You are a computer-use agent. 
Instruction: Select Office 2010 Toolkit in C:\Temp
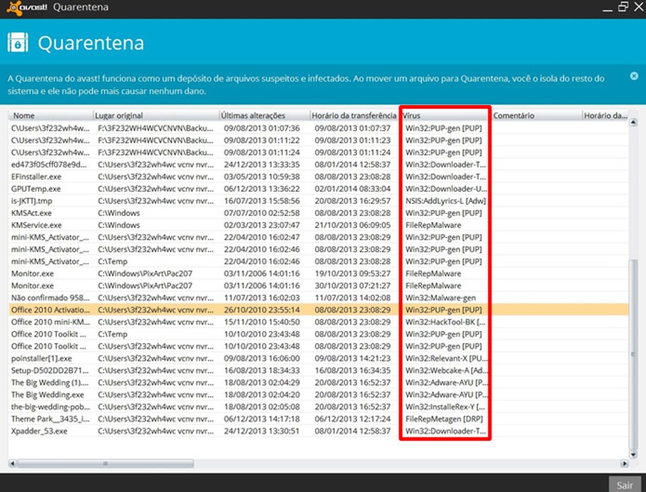click(x=318, y=334)
